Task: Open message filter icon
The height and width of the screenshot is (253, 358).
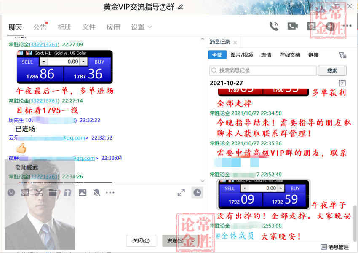Action: [342, 55]
